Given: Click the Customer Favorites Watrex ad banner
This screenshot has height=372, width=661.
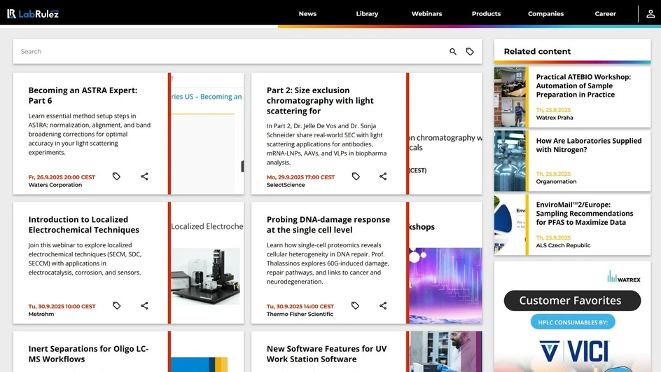Looking at the screenshot, I should pyautogui.click(x=572, y=317).
